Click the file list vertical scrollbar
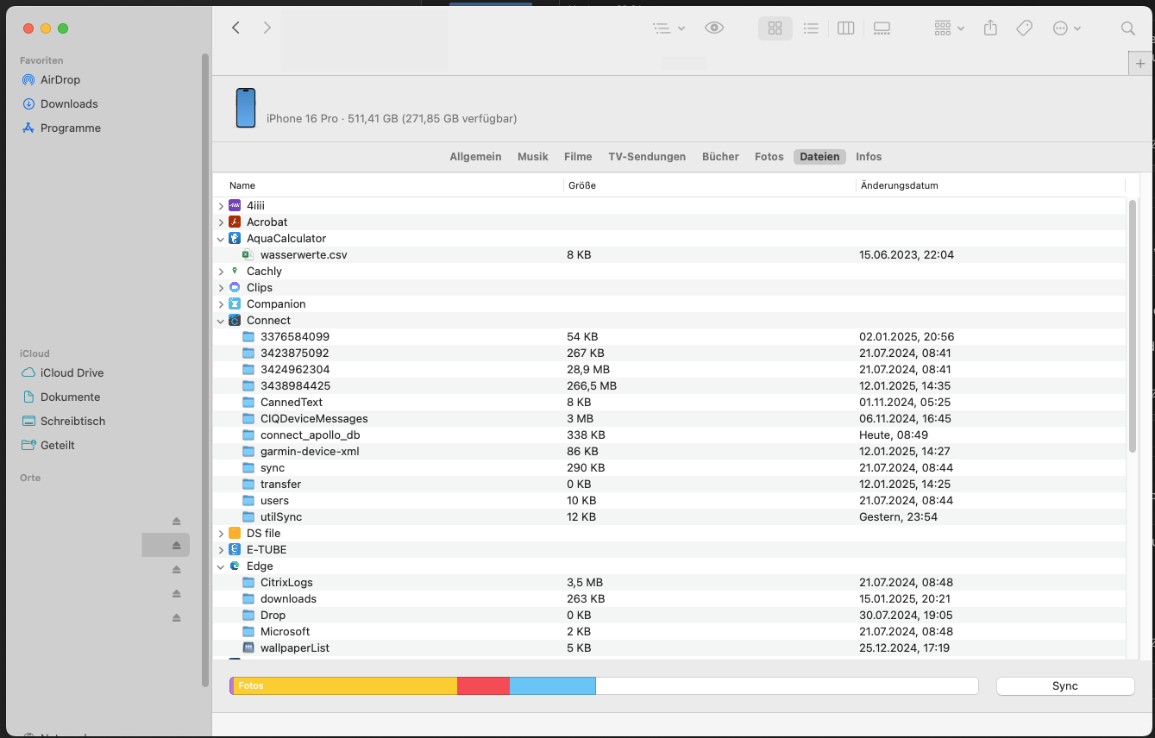 pos(1133,326)
